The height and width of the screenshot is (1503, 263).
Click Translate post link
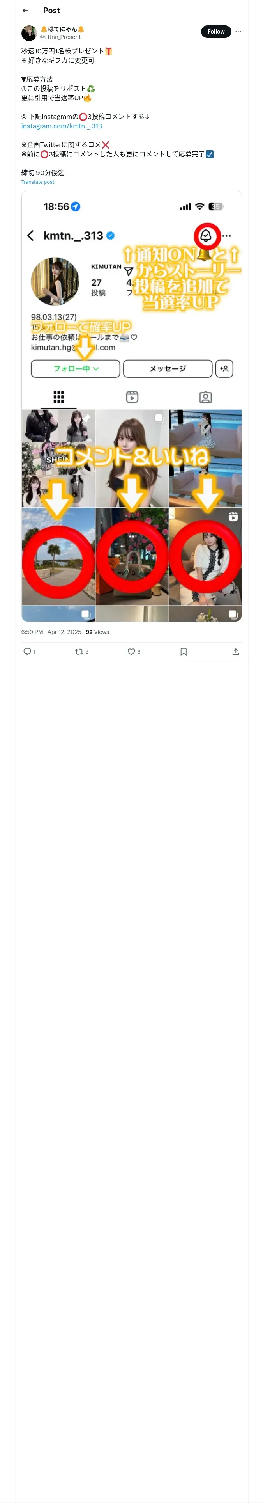[37, 182]
